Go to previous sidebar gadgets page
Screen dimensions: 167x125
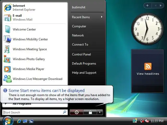156,5
